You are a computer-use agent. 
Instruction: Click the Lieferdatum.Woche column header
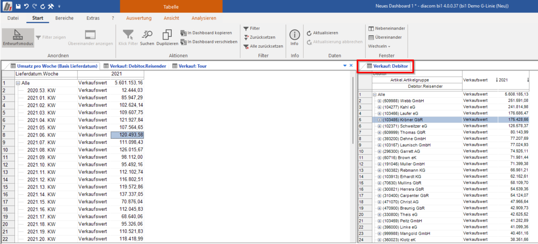click(46, 74)
